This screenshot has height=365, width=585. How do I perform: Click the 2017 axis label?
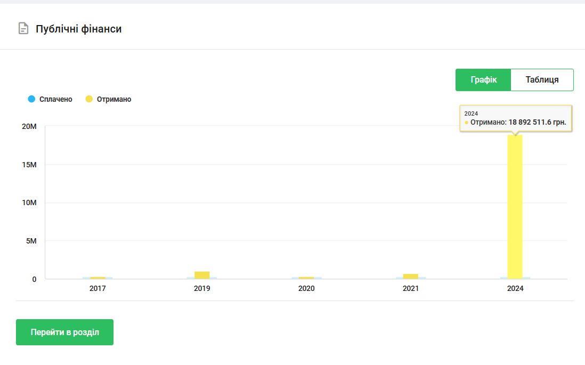click(97, 288)
